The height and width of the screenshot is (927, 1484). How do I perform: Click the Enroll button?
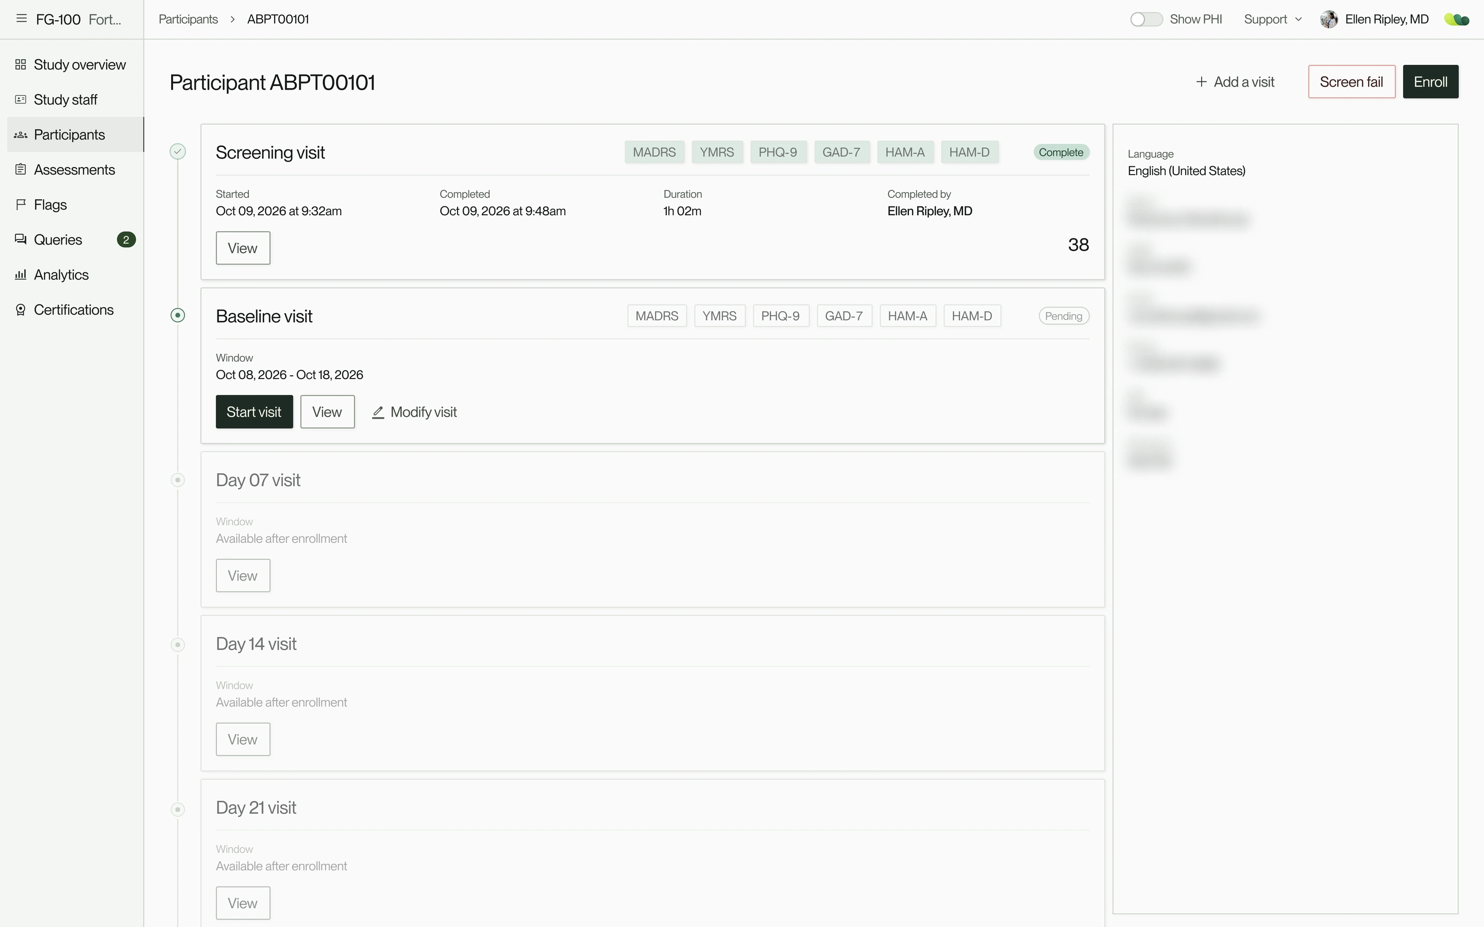tap(1430, 81)
